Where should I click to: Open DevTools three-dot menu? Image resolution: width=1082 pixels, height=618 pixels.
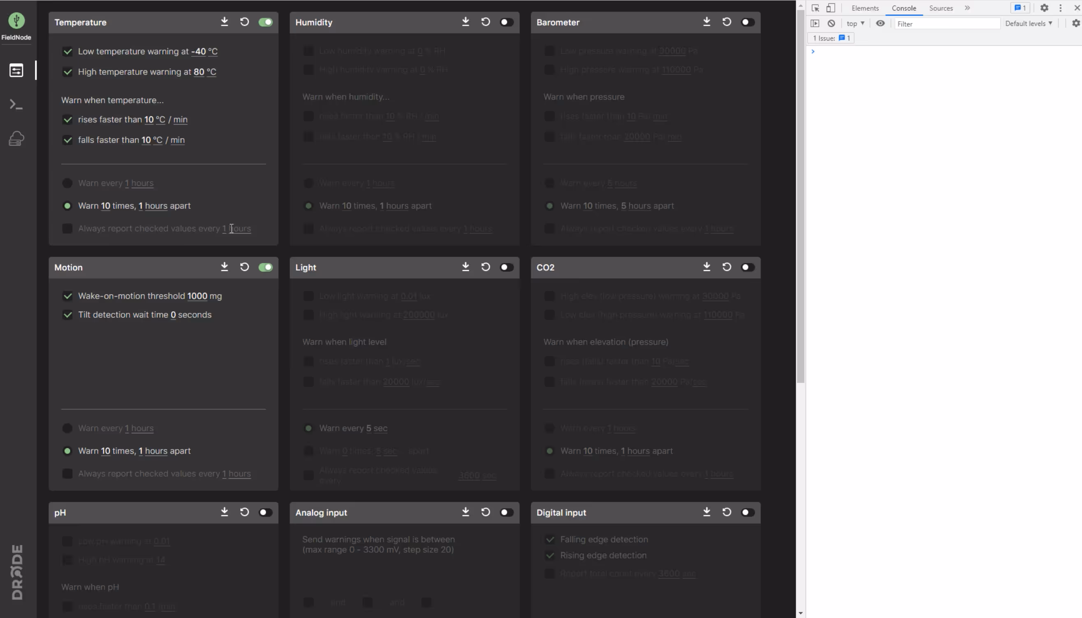(1060, 8)
